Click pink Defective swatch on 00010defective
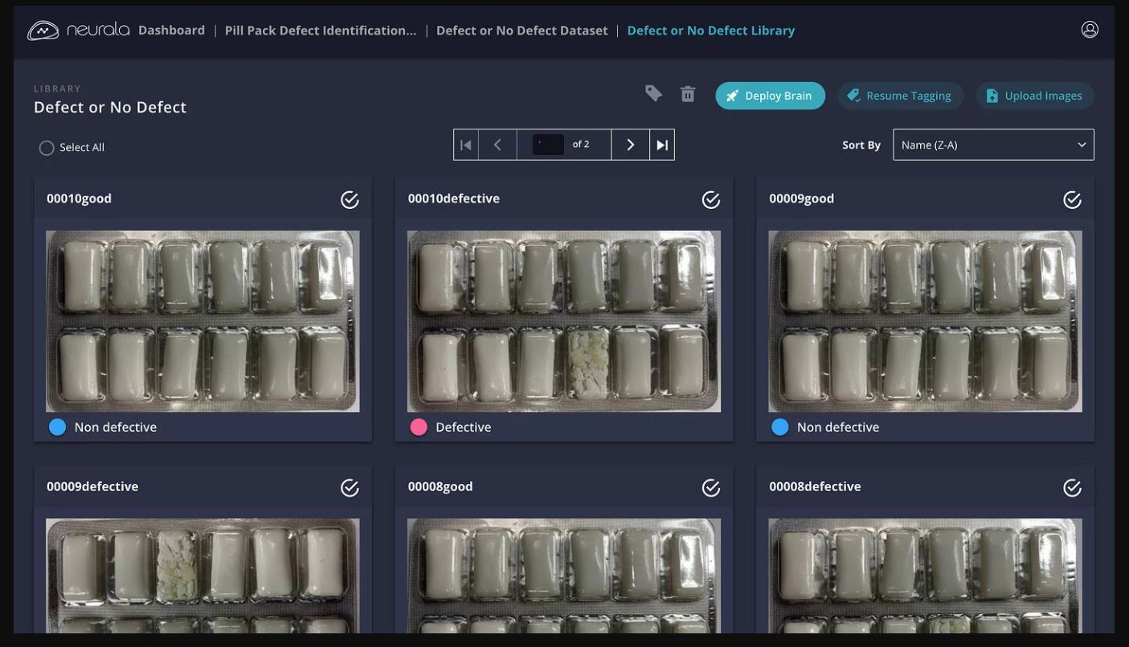Viewport: 1129px width, 647px height. coord(419,427)
